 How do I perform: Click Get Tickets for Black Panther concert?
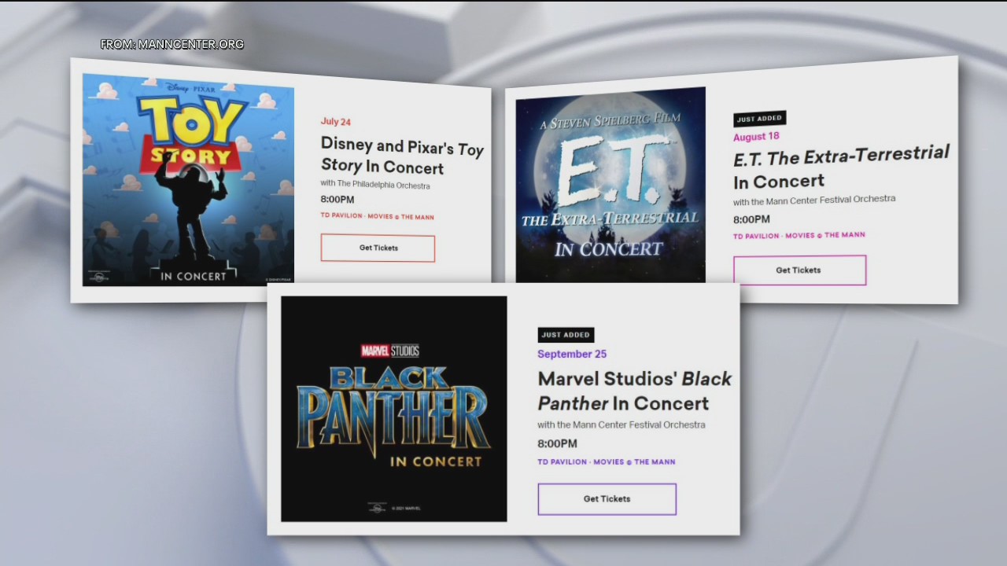tap(607, 499)
